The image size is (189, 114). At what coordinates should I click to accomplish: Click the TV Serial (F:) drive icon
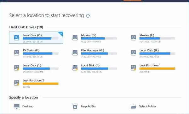pyautogui.click(x=17, y=53)
